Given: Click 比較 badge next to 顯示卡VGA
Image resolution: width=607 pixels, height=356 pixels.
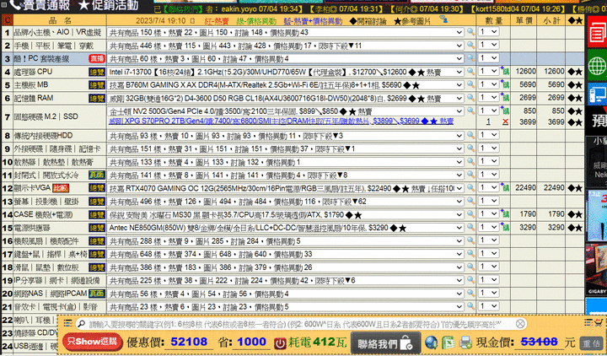Looking at the screenshot, I should click(x=61, y=188).
